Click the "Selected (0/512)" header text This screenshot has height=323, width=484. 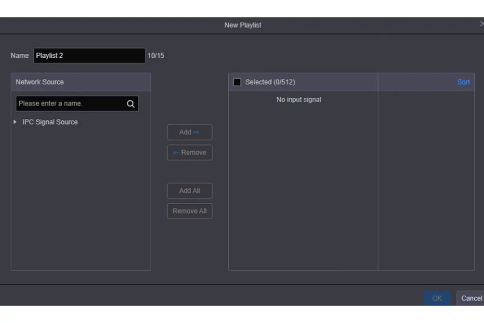pyautogui.click(x=270, y=82)
